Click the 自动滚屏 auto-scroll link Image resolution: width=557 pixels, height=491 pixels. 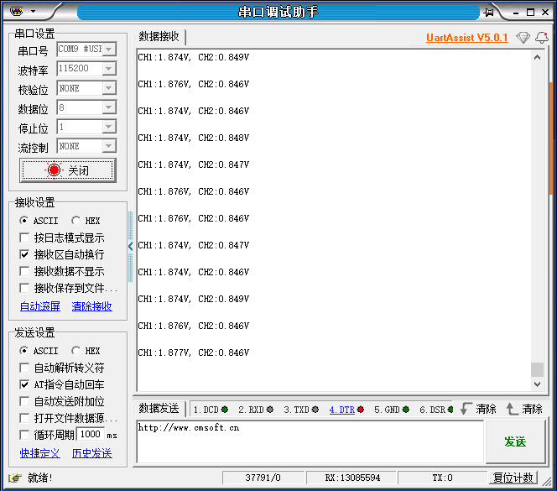40,306
